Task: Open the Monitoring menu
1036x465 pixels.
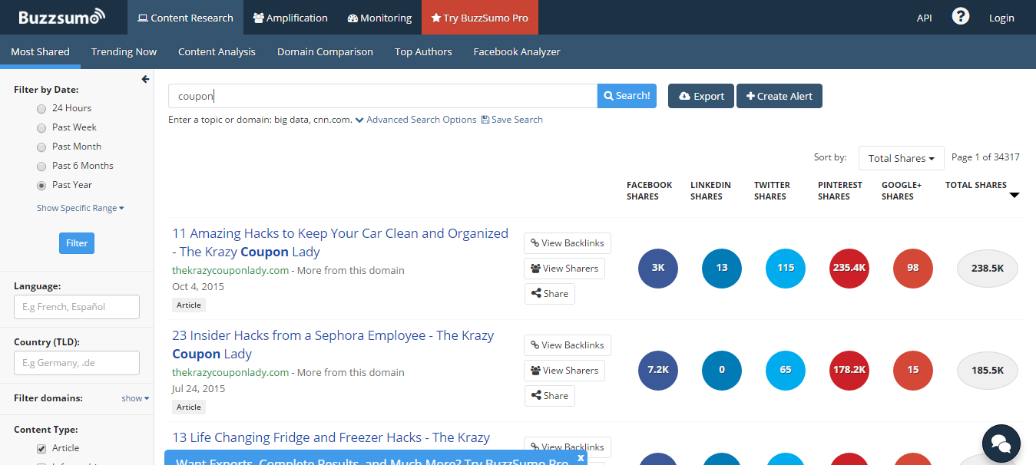Action: click(379, 18)
